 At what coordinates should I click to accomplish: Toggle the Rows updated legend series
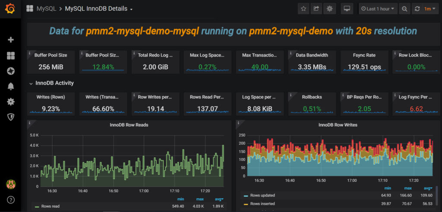pos(262,196)
